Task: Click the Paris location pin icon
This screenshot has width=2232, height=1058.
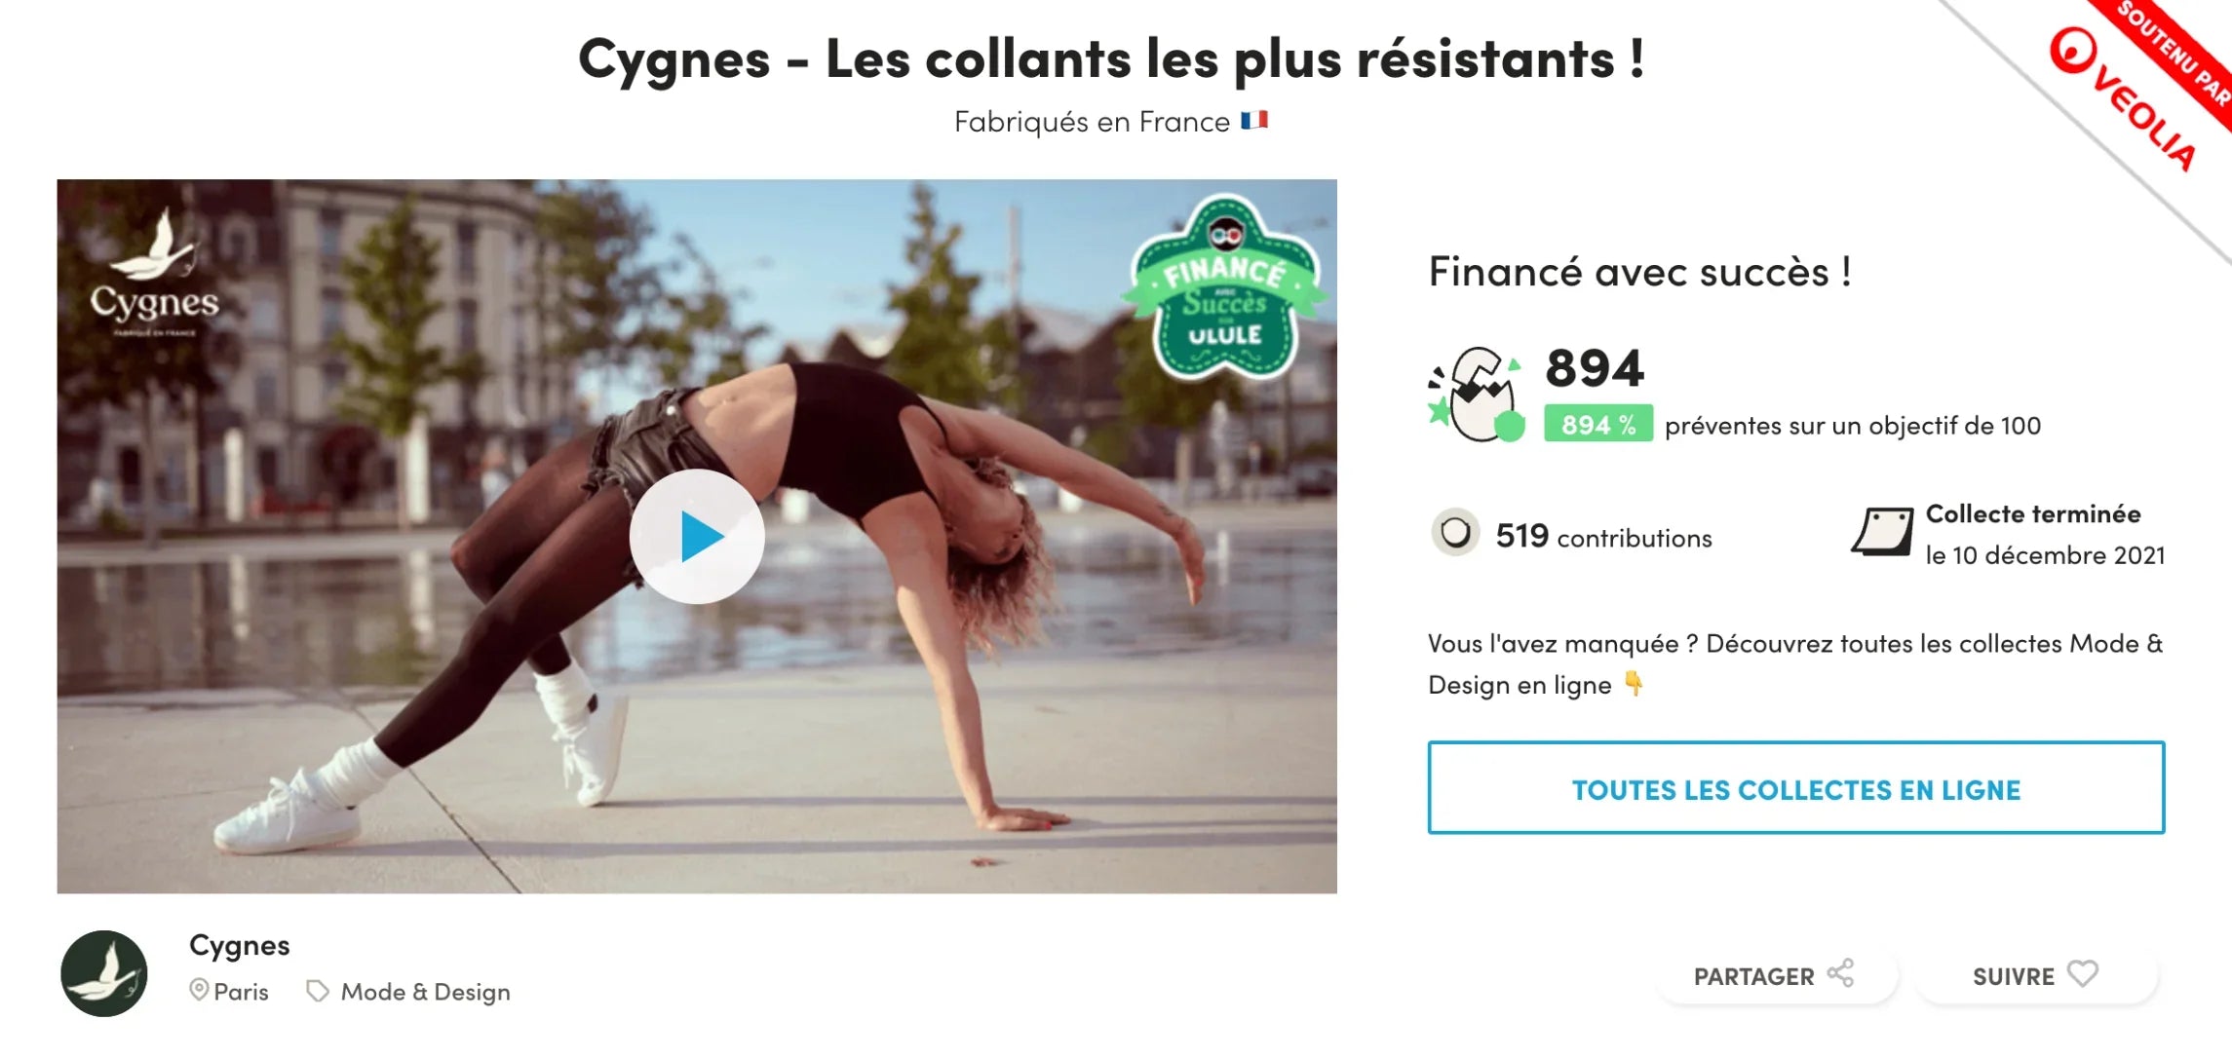Action: click(199, 991)
